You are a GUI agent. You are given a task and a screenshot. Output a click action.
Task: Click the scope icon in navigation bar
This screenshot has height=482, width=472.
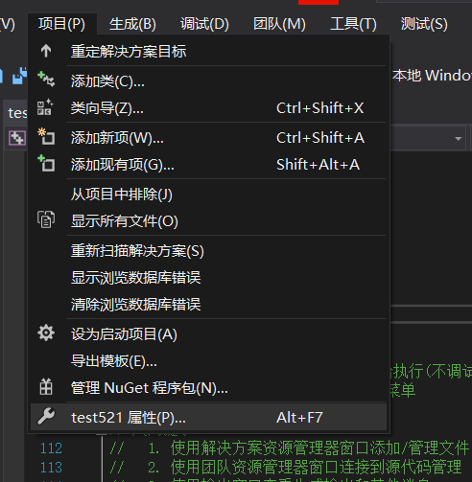click(x=17, y=138)
